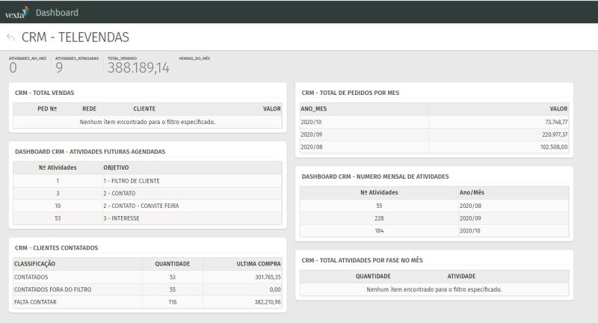Sort by PED Nº column header

point(47,108)
